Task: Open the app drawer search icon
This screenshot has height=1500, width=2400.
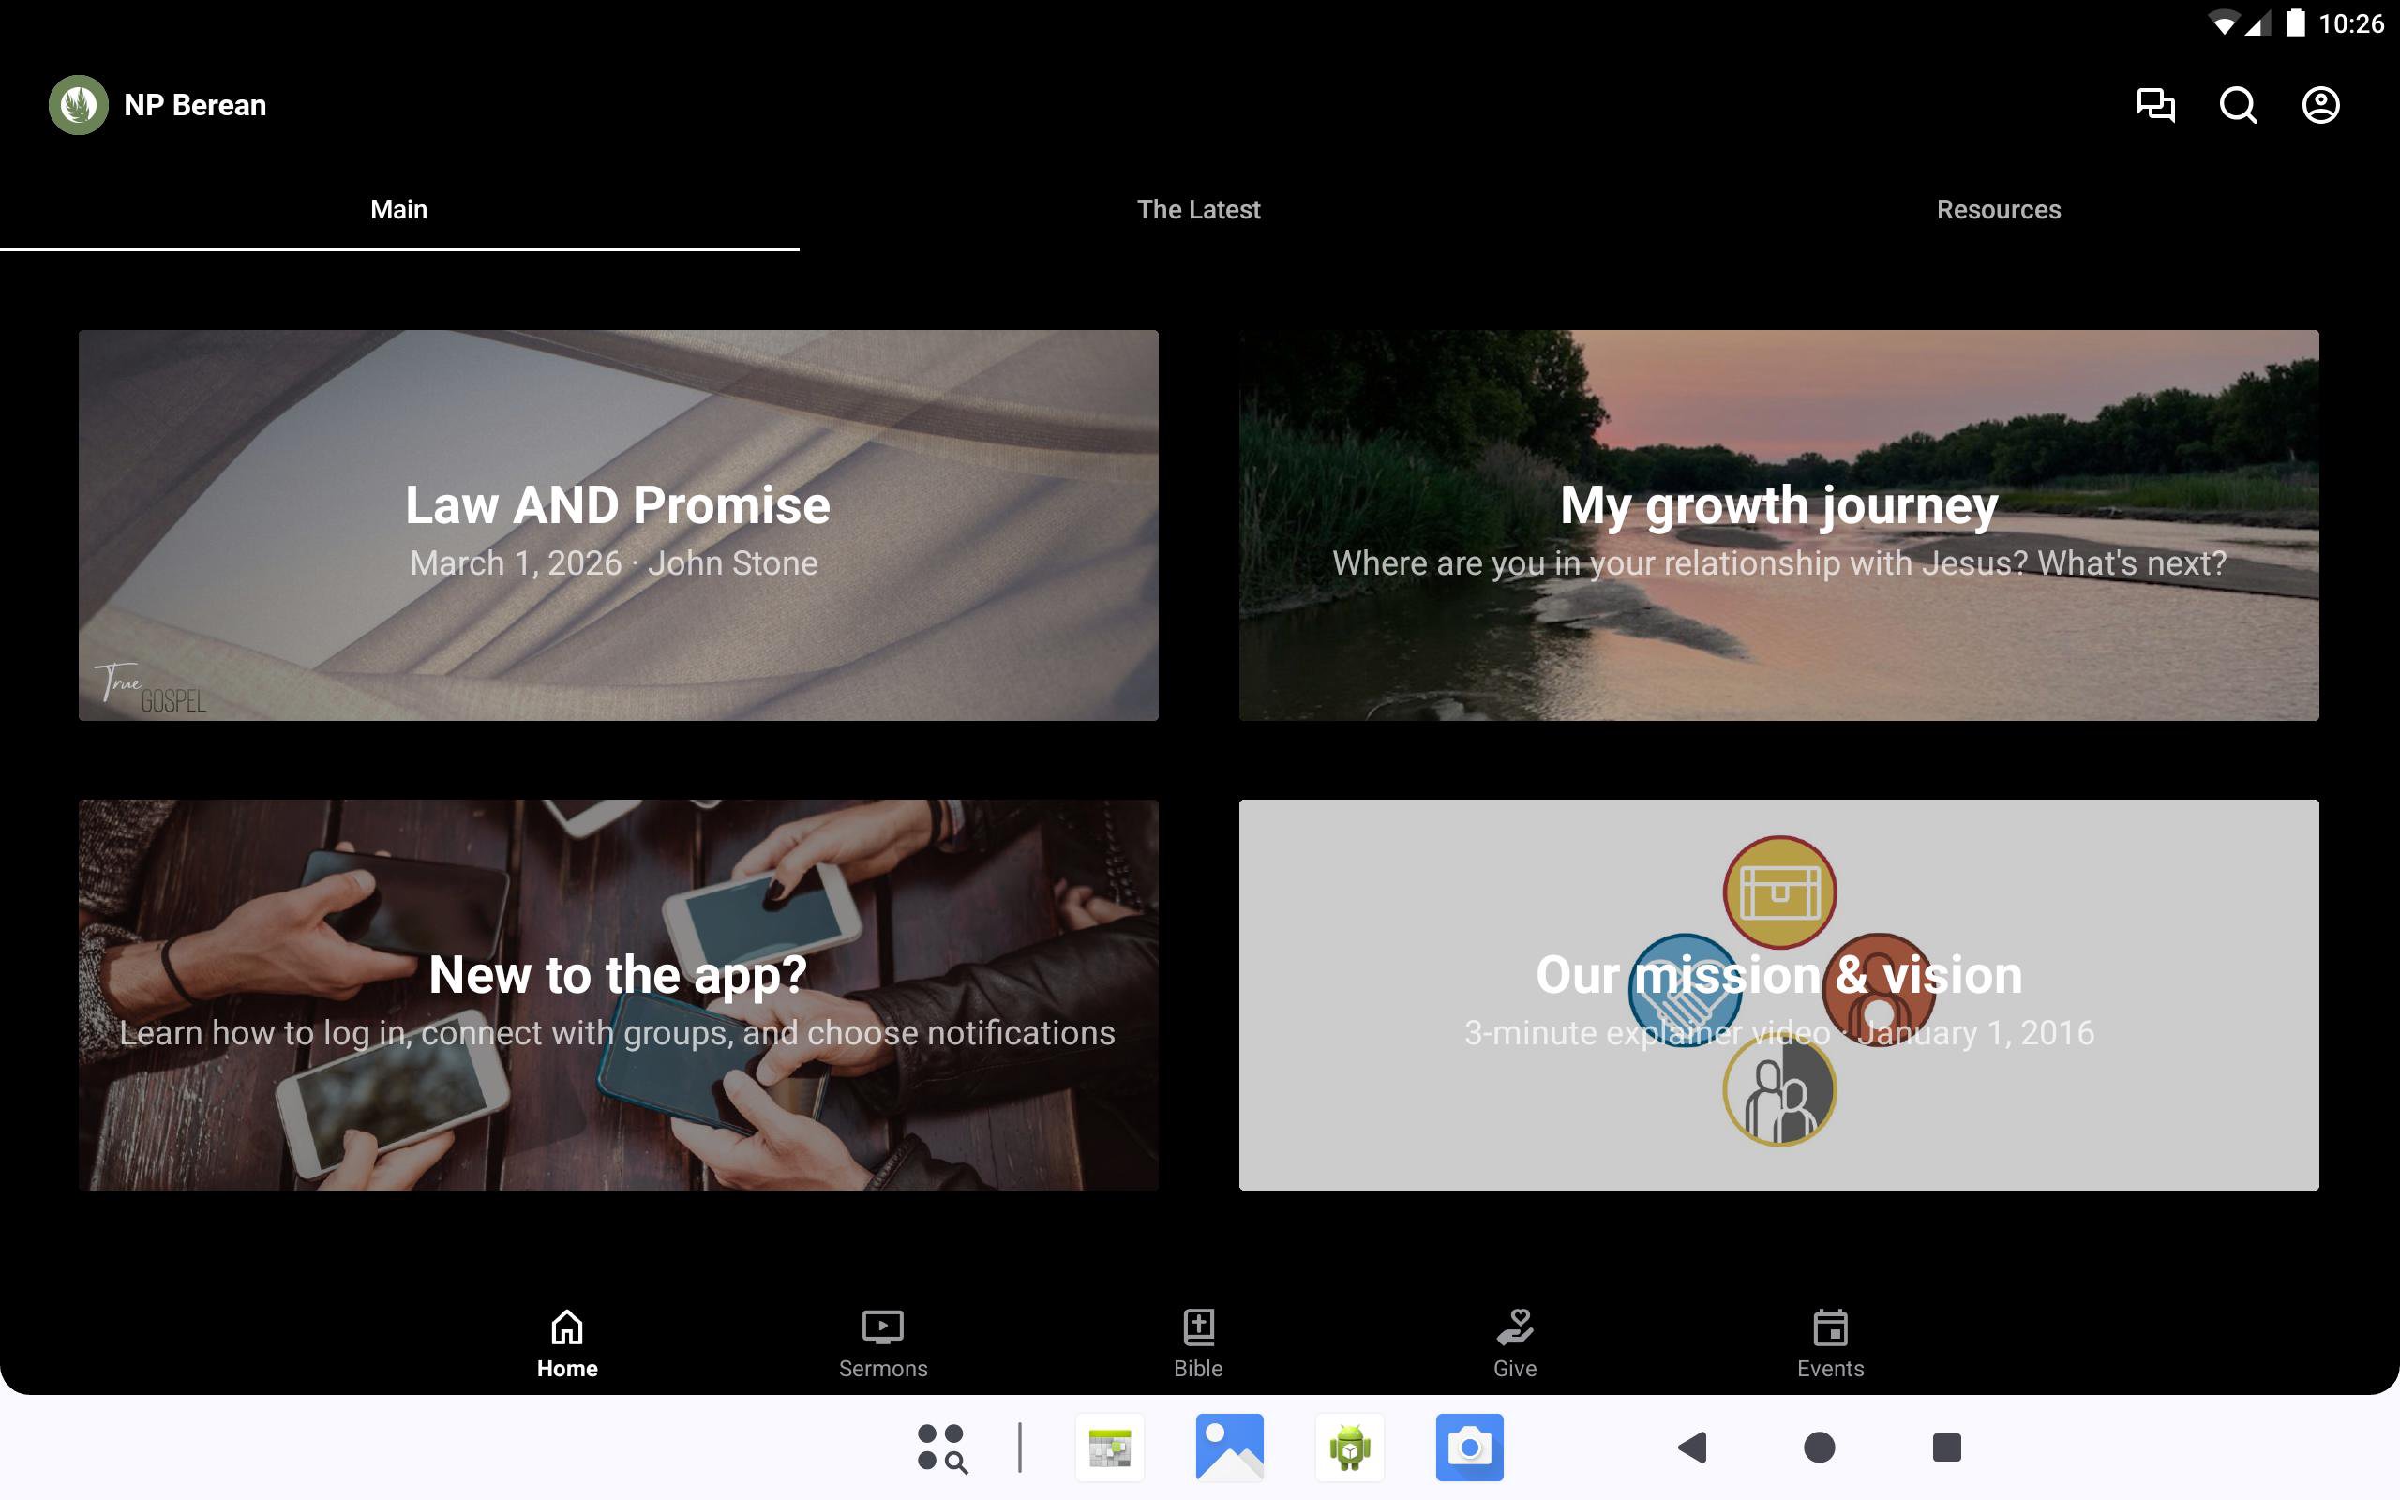Action: click(941, 1447)
